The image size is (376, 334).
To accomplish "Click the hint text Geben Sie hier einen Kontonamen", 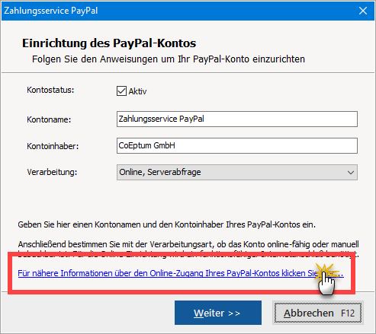I will click(166, 224).
